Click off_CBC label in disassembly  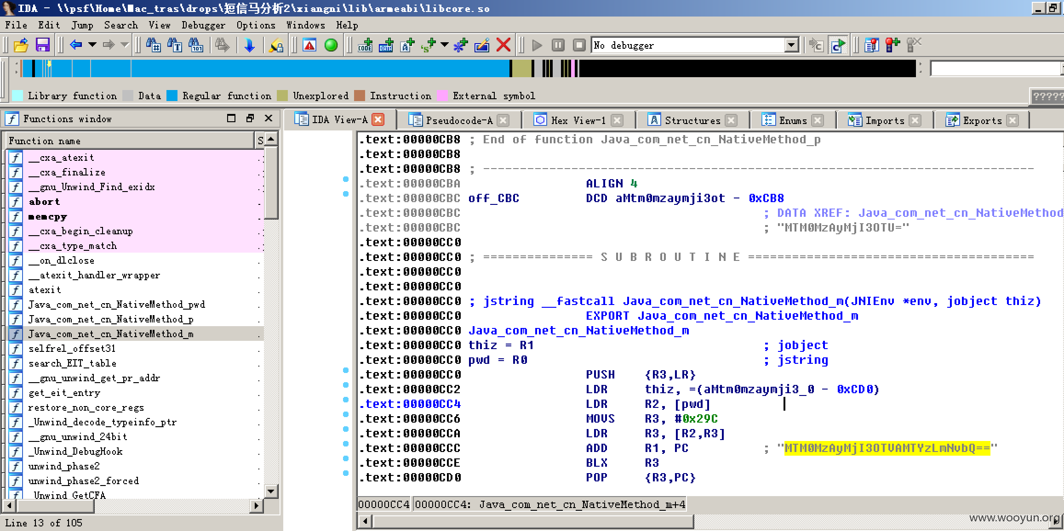point(493,198)
